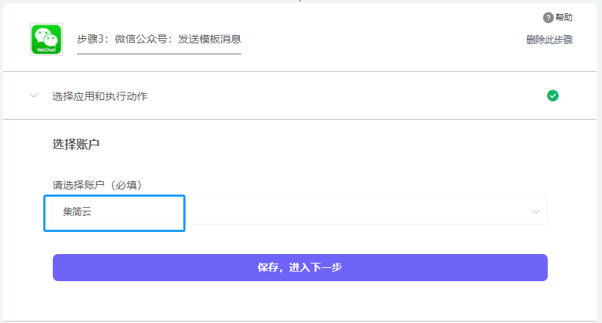602x323 pixels.
Task: Open account dropdown via its arrow
Action: pyautogui.click(x=536, y=212)
